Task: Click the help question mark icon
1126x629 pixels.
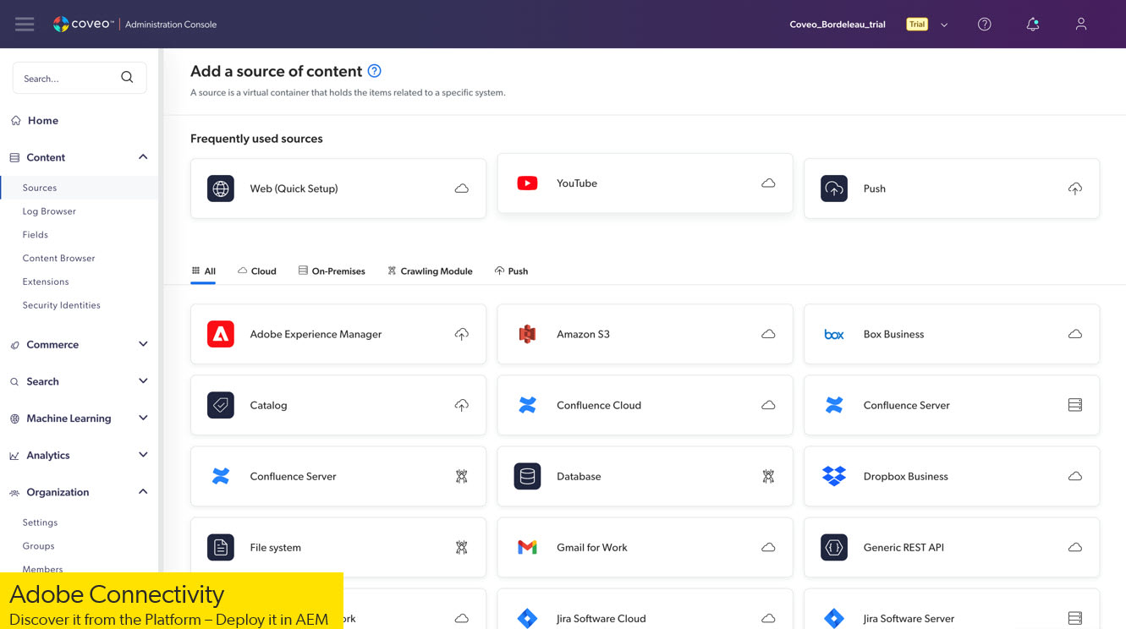Action: pos(984,24)
